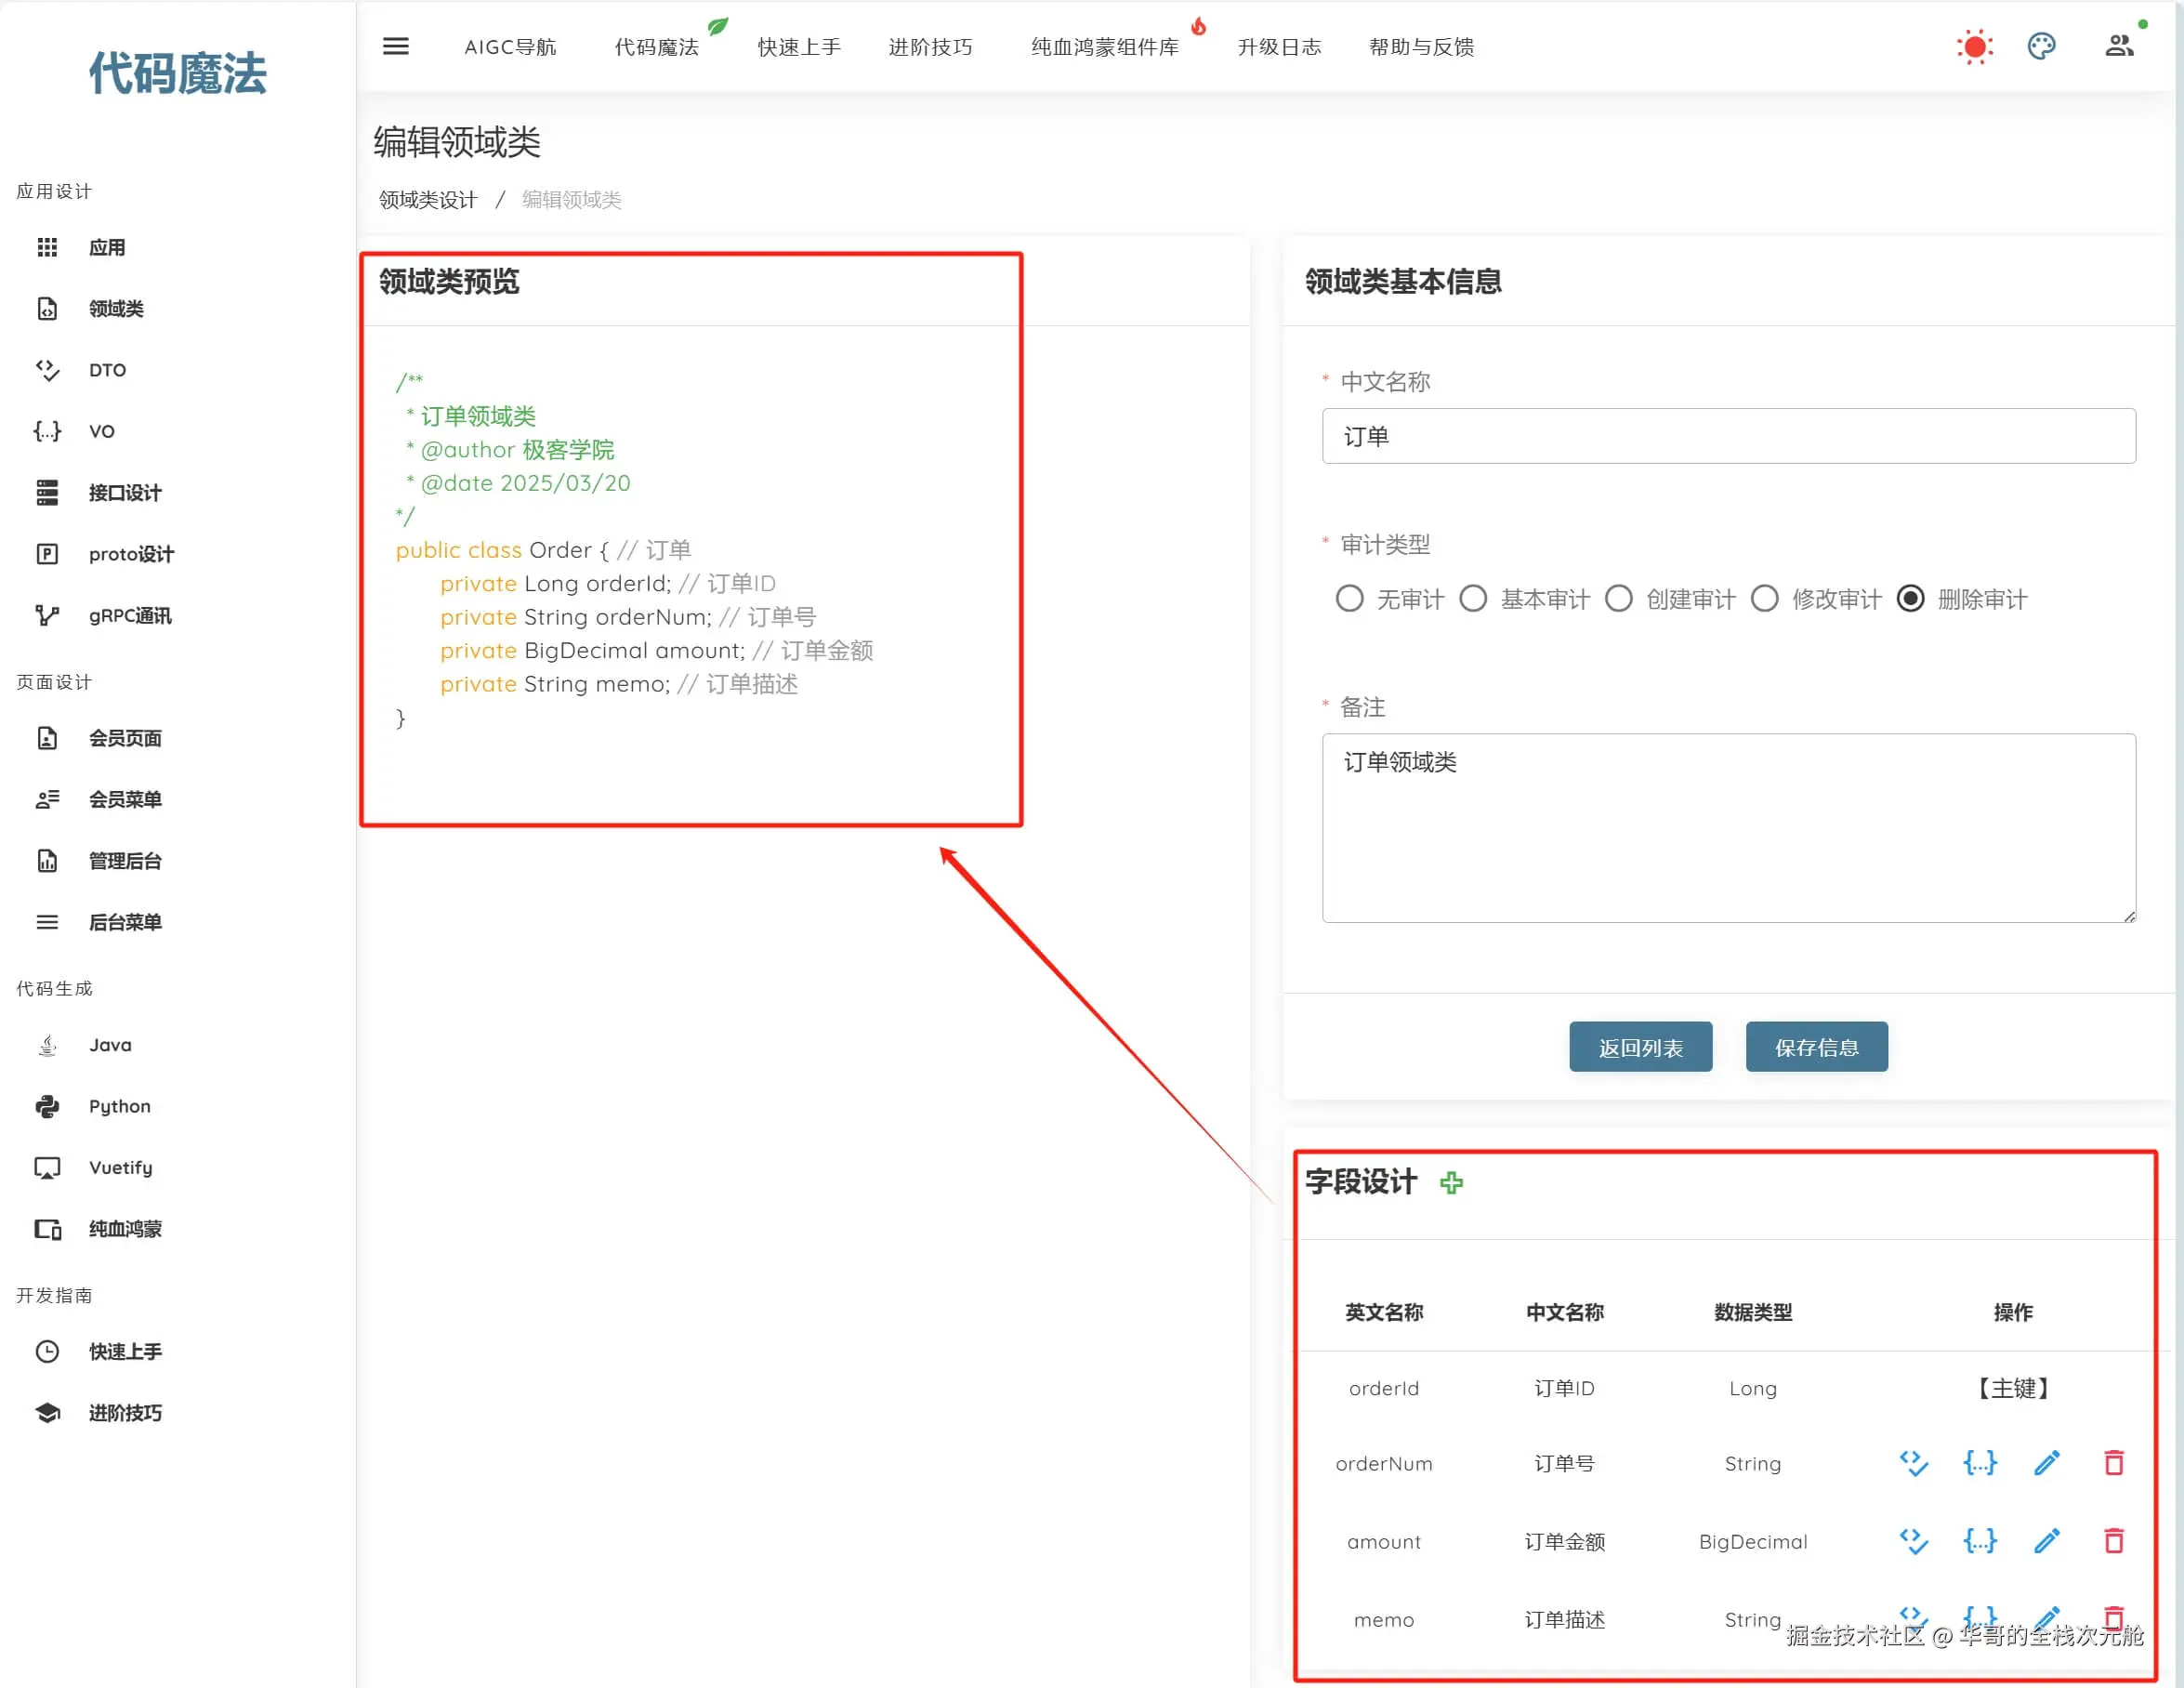Click the user account icon
The image size is (2184, 1688).
coord(2118,46)
